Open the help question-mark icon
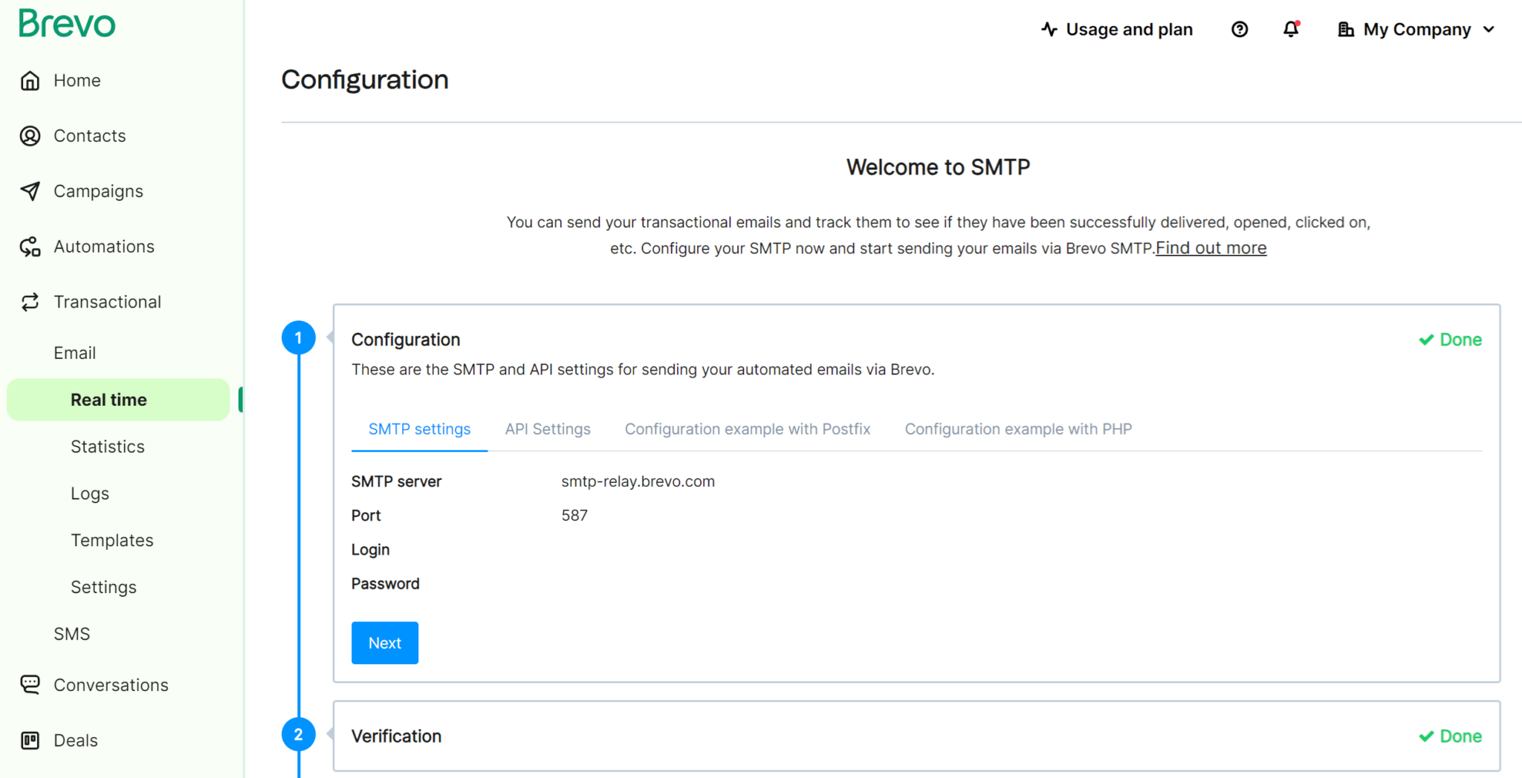The height and width of the screenshot is (778, 1522). coord(1239,29)
